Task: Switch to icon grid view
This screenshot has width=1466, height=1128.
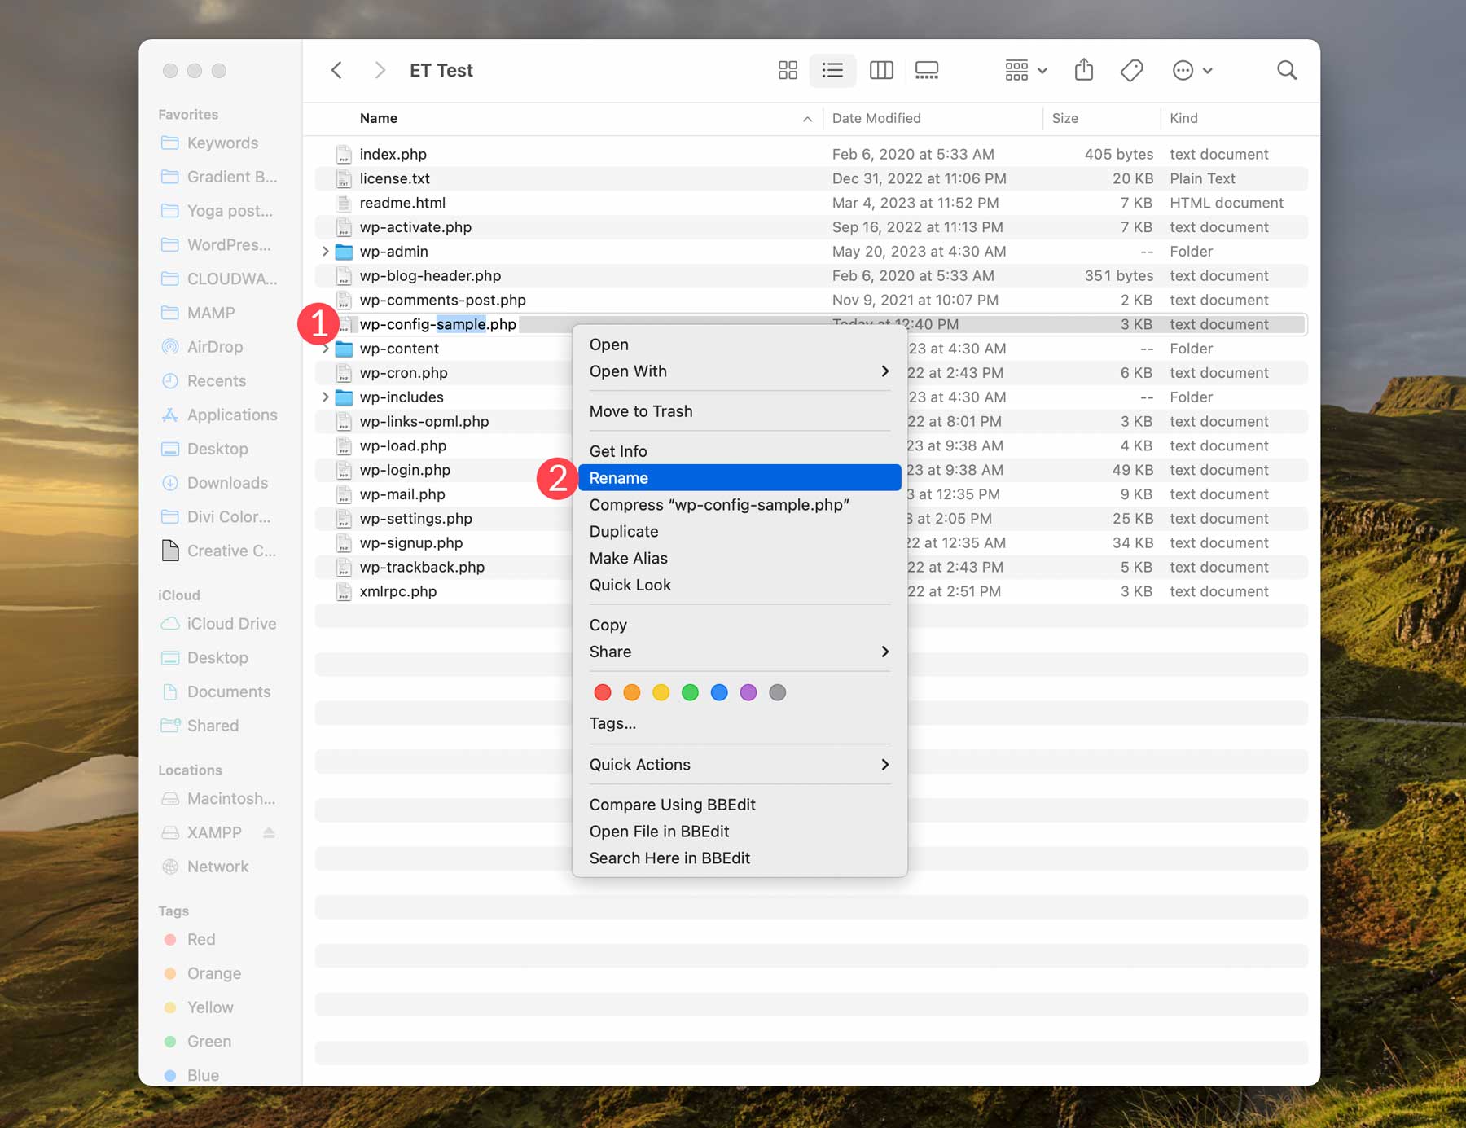Action: pos(787,70)
